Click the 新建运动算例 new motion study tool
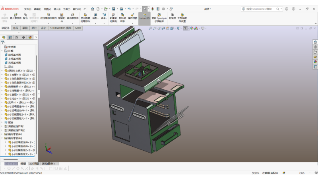Image resolution: width=318 pixels, height=180 pixels. [x=113, y=18]
